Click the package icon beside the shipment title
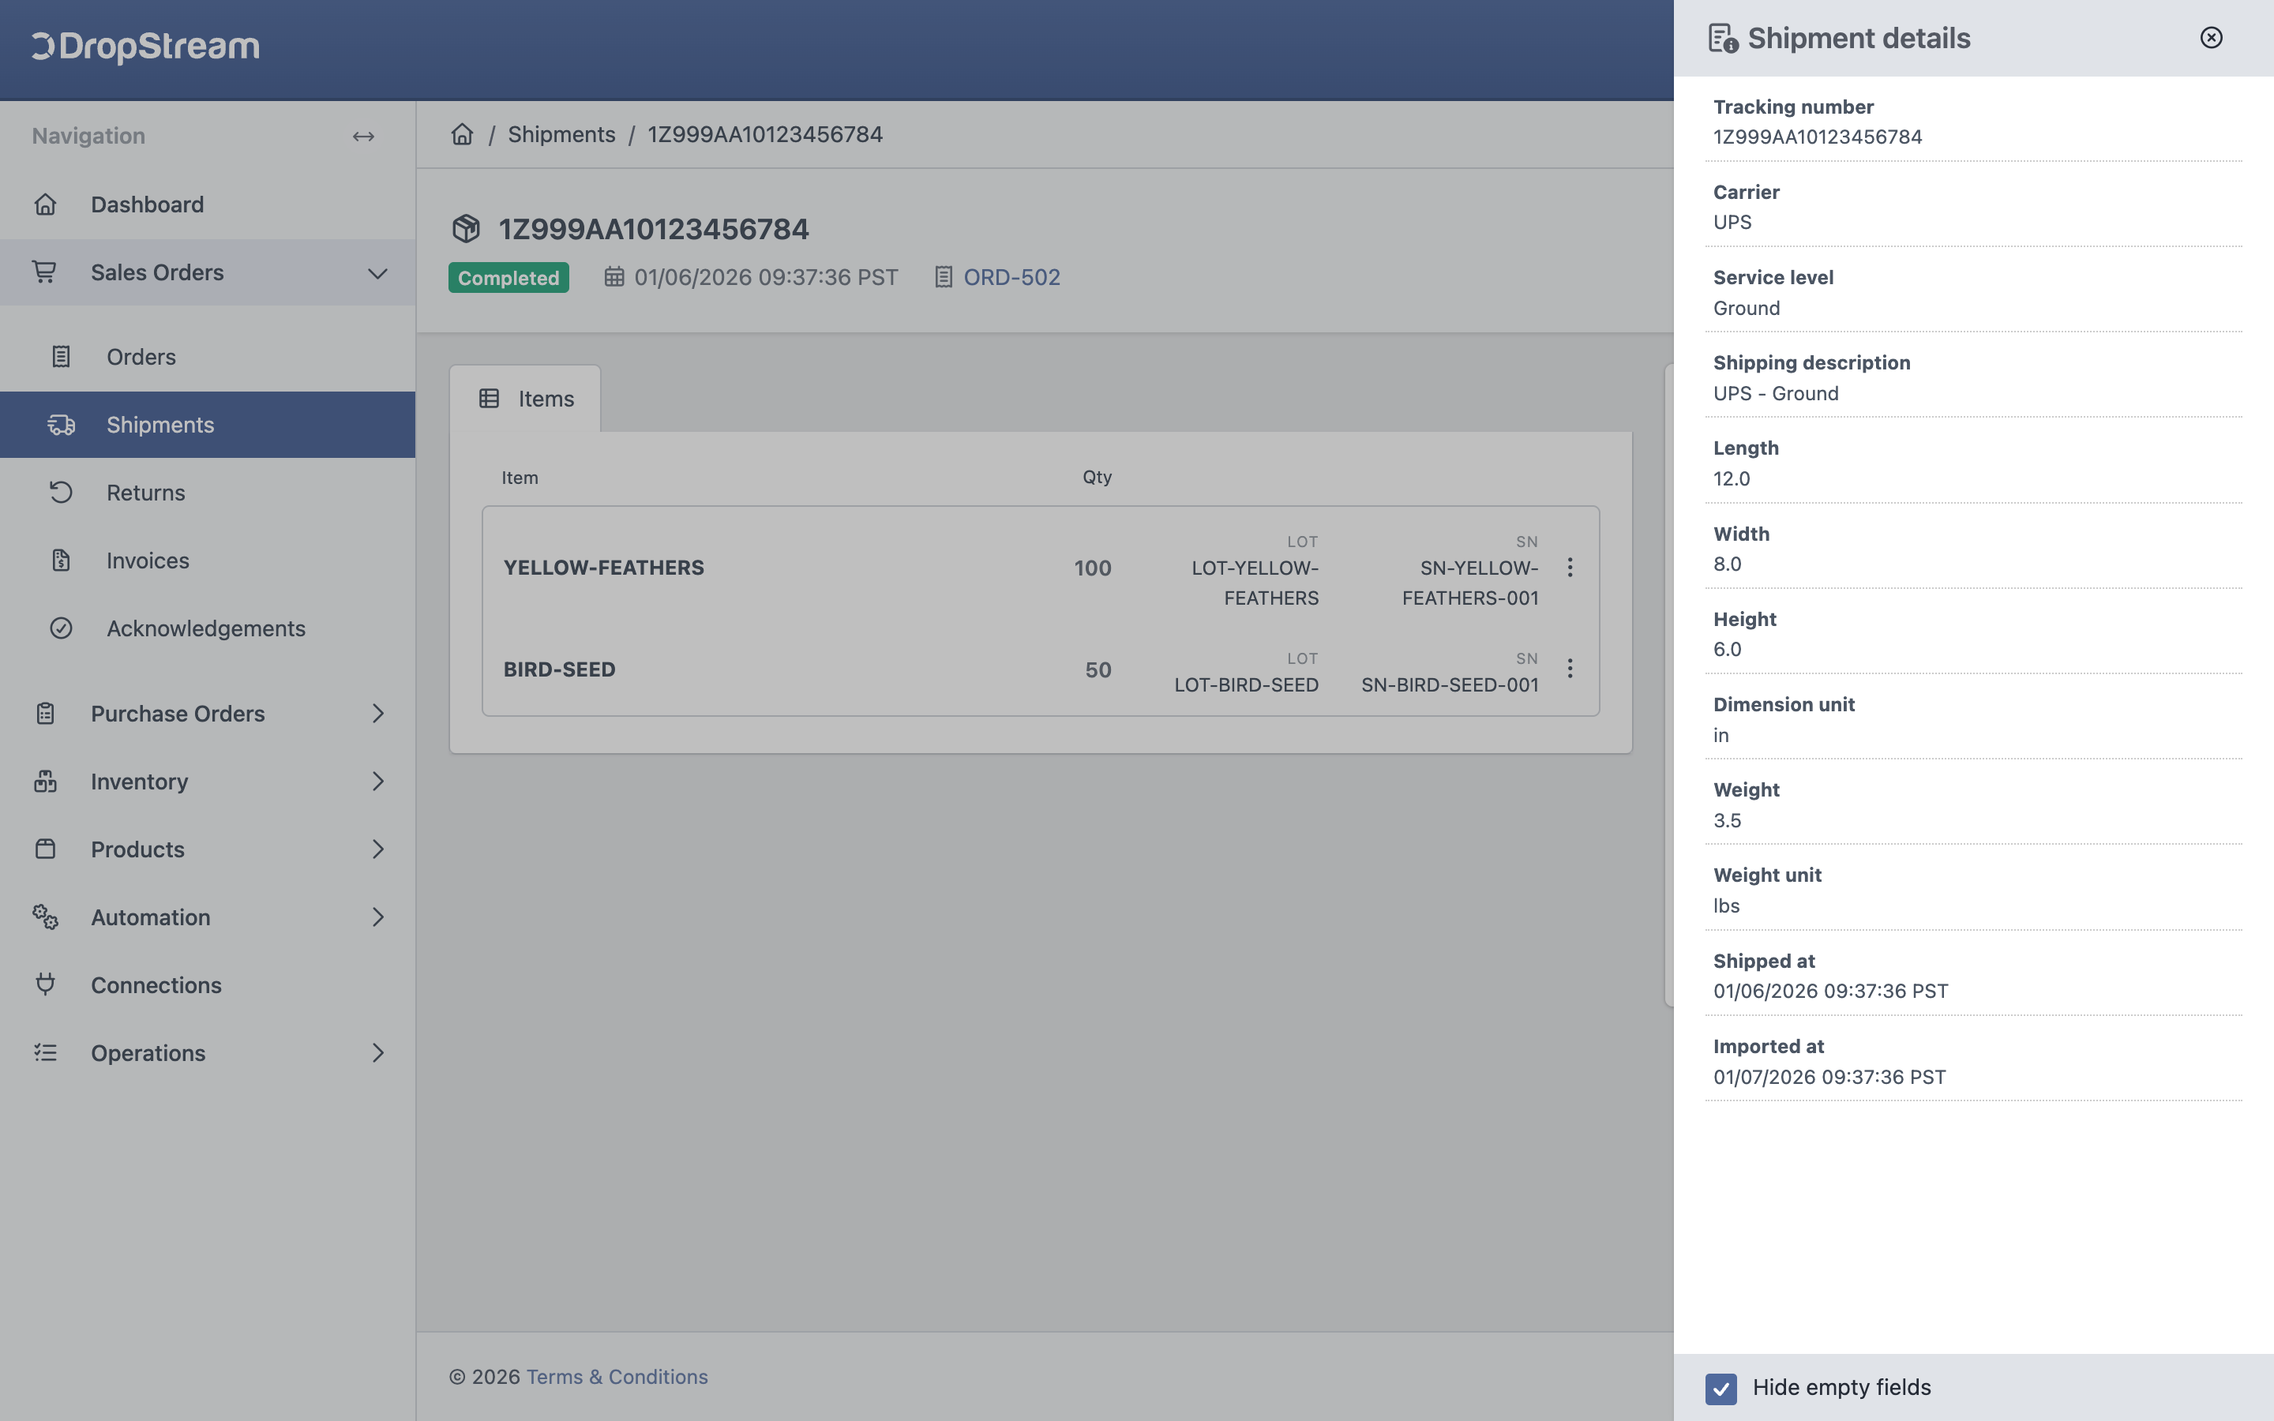Screen dimensions: 2274x1421 466,228
